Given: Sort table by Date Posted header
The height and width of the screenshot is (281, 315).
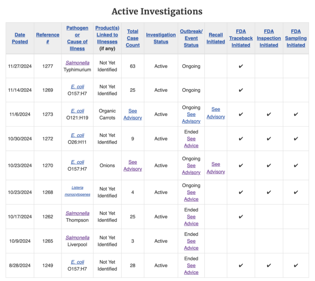Looking at the screenshot, I should point(20,38).
